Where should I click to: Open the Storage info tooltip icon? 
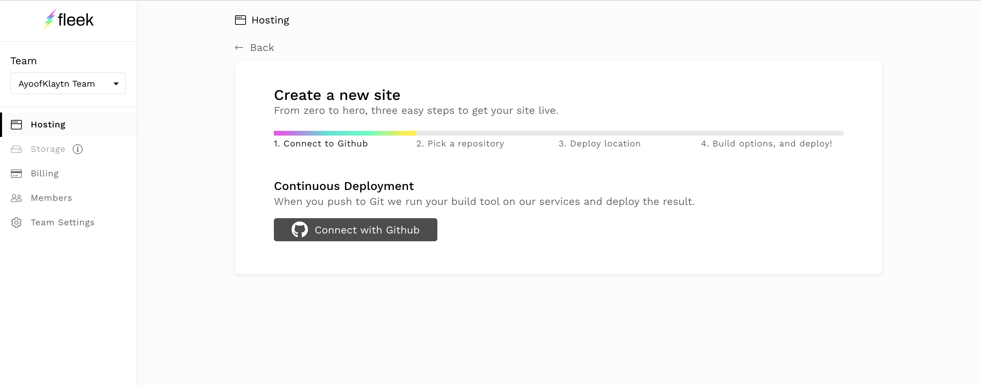(78, 149)
